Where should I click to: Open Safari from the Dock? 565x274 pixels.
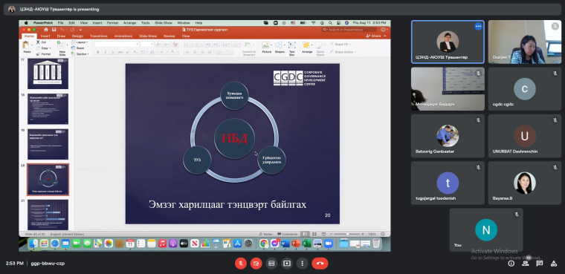[55, 244]
